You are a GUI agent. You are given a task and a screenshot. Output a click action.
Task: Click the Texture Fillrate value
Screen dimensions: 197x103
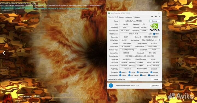point(152,46)
